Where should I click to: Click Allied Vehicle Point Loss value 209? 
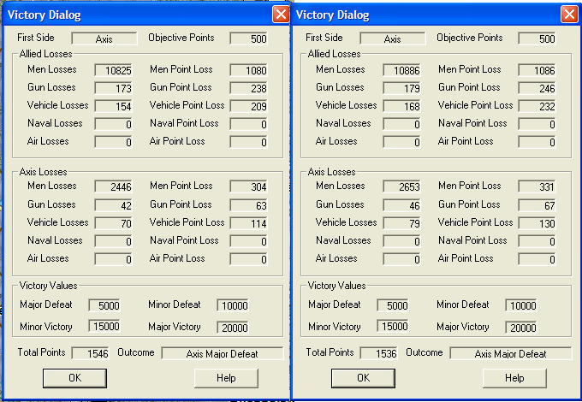point(249,106)
